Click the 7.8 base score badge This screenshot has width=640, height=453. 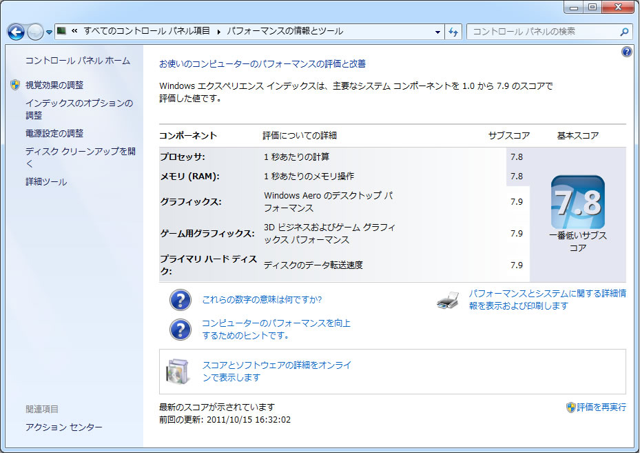tap(577, 203)
